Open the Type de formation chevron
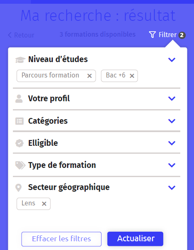The width and height of the screenshot is (194, 250). 172,165
